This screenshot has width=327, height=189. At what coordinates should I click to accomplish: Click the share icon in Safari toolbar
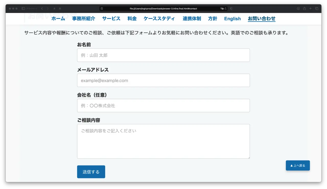pyautogui.click(x=304, y=8)
